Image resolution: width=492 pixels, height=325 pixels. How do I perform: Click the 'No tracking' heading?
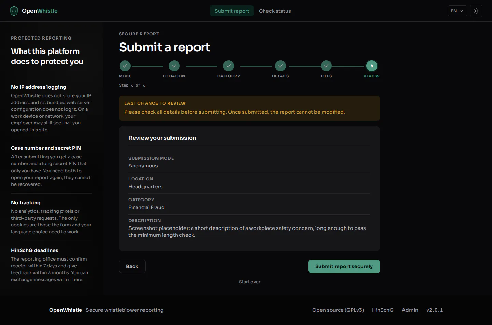[x=26, y=203]
